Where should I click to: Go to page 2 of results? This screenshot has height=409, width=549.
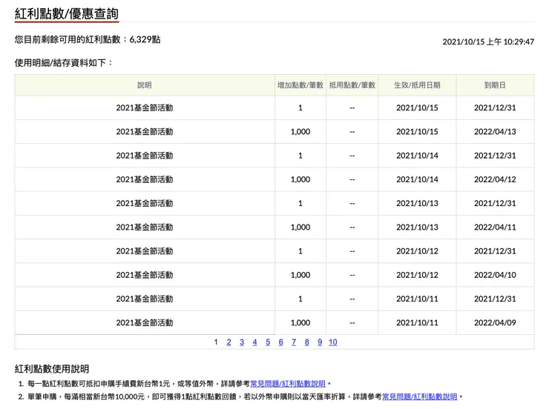coord(229,342)
